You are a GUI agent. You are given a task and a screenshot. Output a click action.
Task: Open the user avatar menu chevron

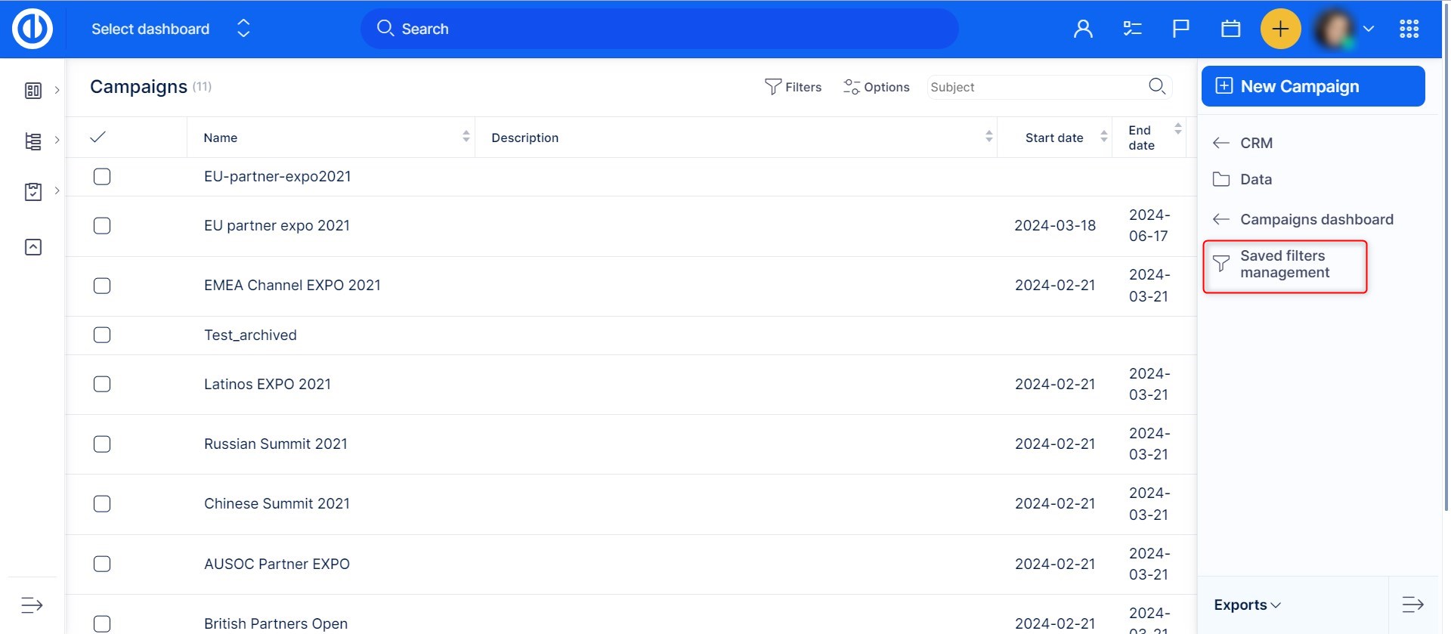(1368, 29)
